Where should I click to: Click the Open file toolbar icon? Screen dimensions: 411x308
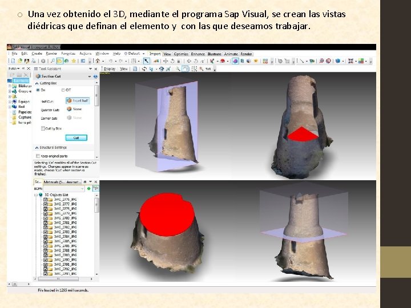tap(19, 61)
